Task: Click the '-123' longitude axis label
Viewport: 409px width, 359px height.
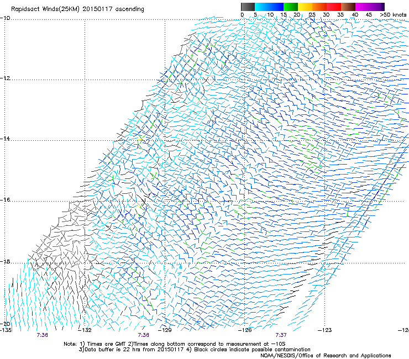Action: tap(325, 330)
